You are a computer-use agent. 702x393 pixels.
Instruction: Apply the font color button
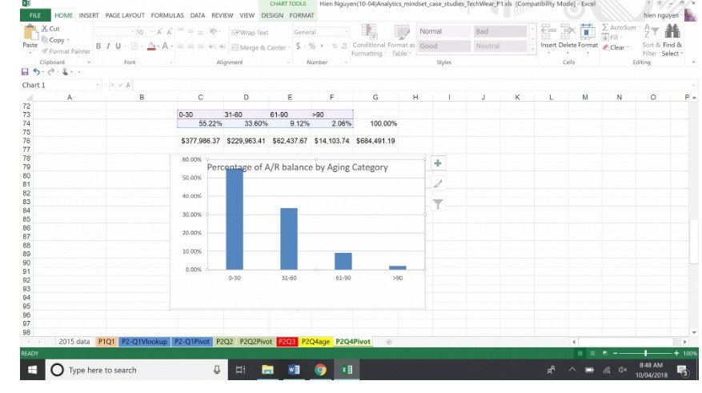click(x=165, y=46)
